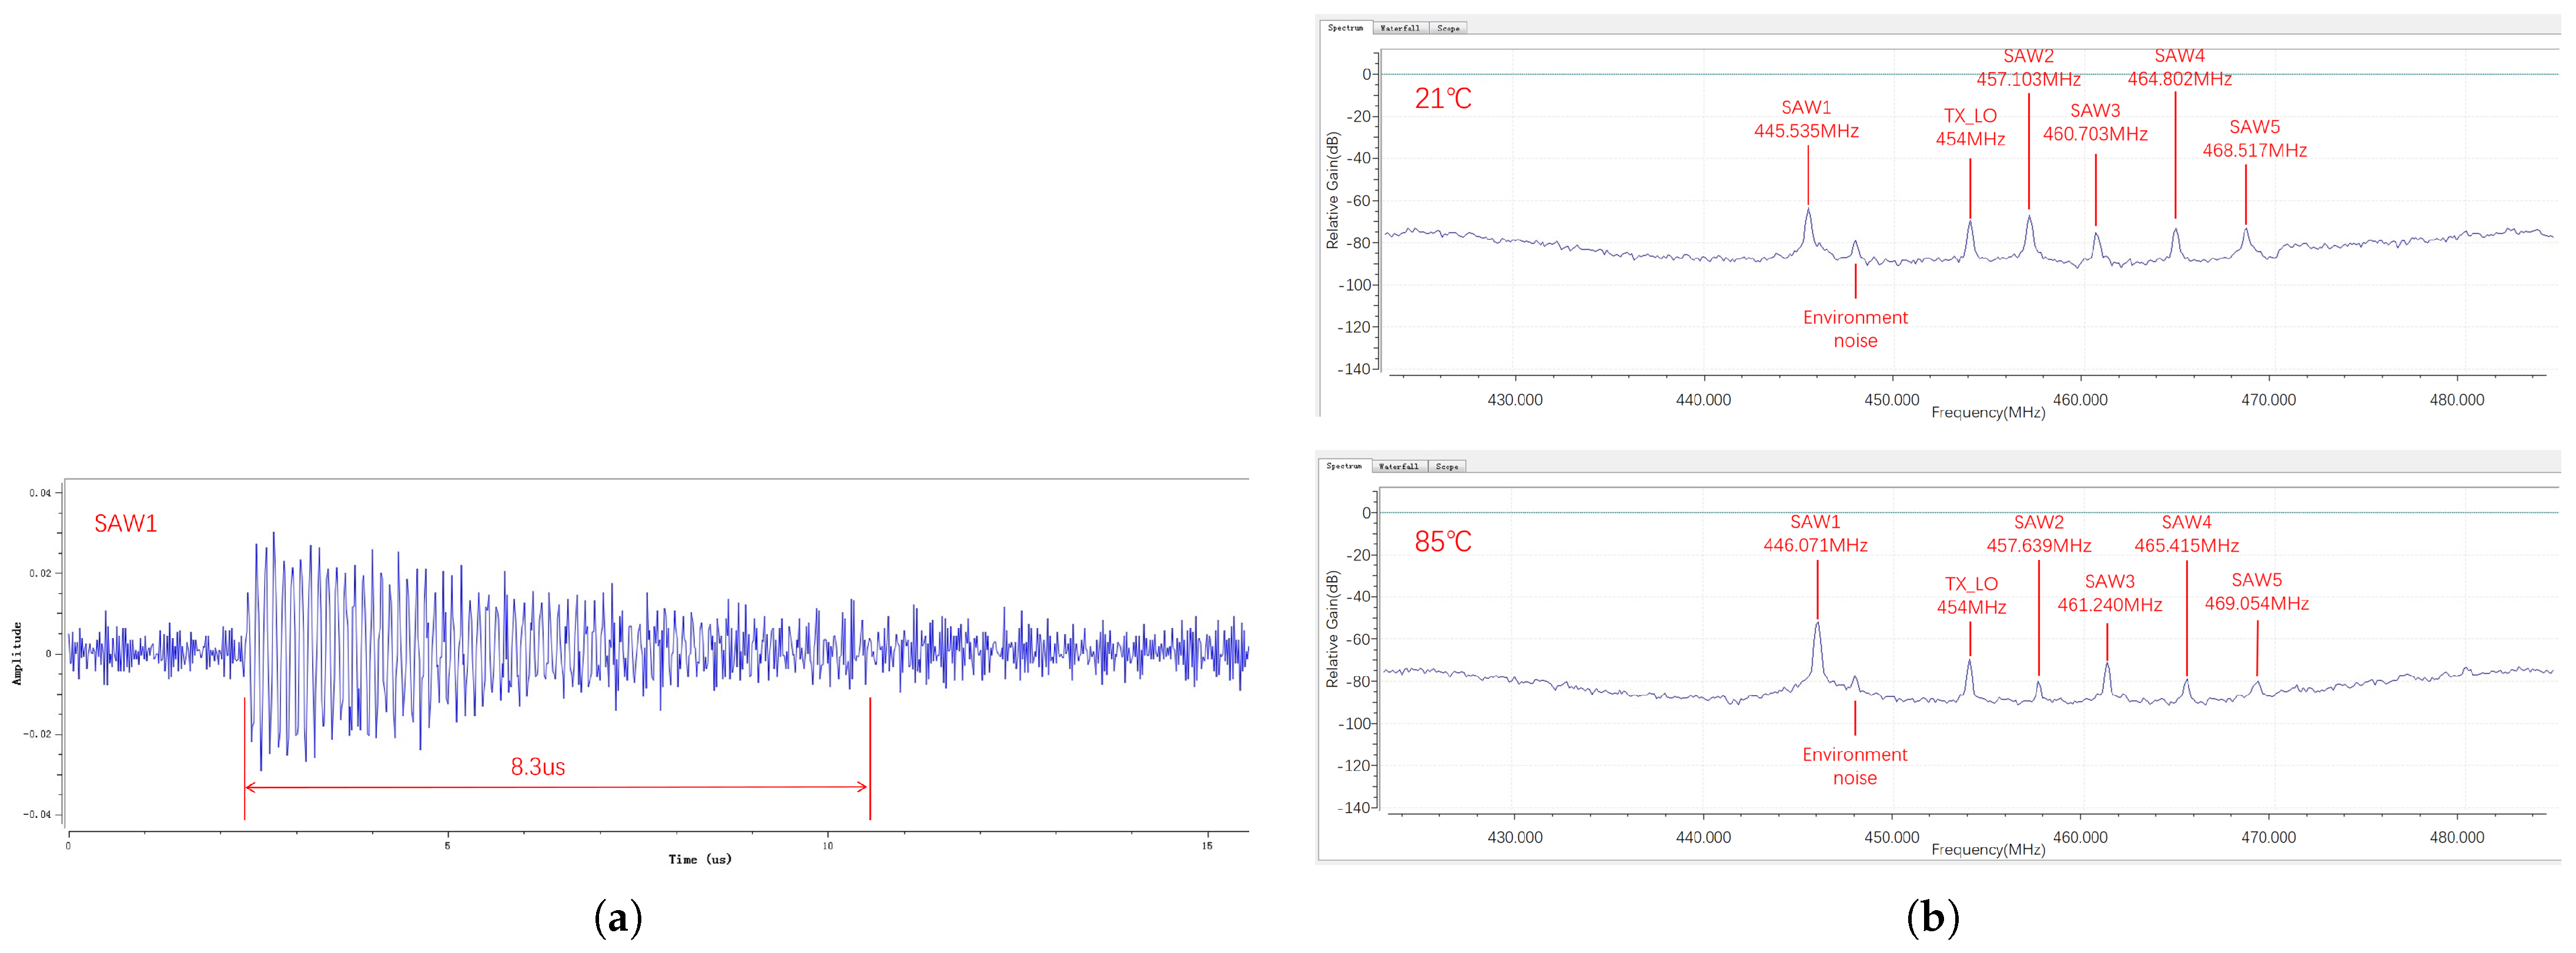This screenshot has width=2576, height=953.
Task: Click the 470.000 tick in the 85℃ panel
Action: point(2268,837)
